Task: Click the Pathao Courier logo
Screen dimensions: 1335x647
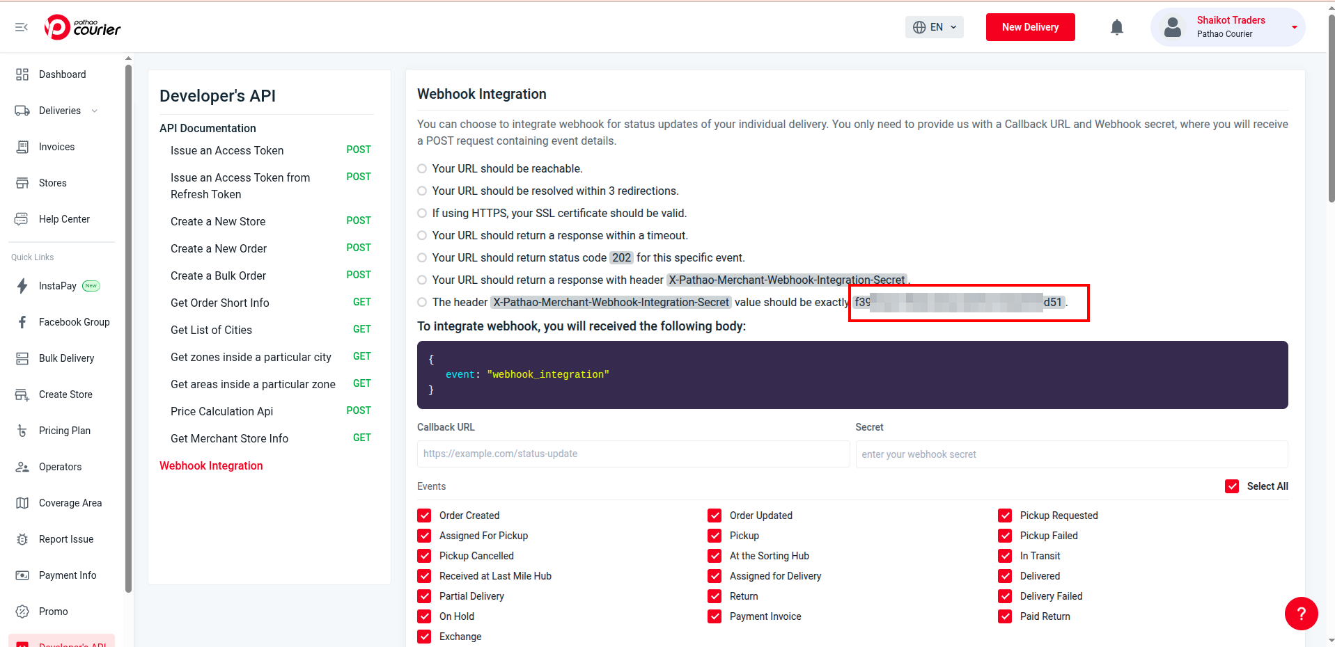Action: pos(83,27)
